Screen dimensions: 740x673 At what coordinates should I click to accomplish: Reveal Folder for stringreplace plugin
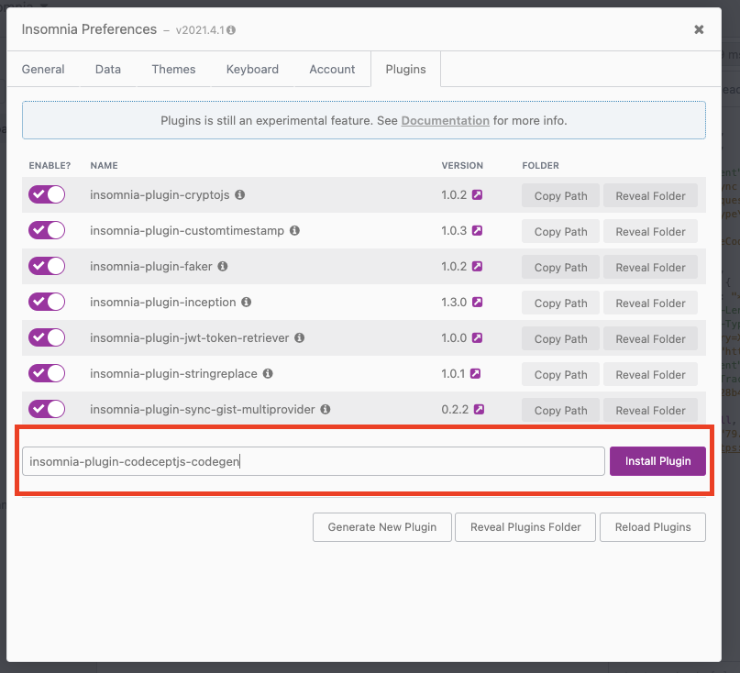[x=650, y=374]
